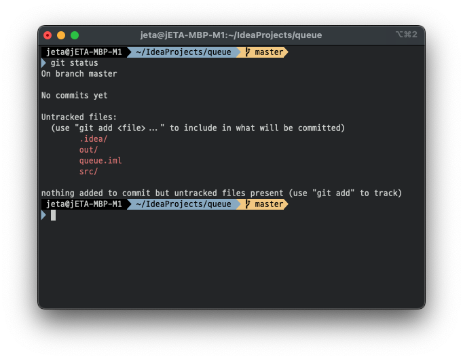Click the 'git status' command text

click(x=74, y=63)
